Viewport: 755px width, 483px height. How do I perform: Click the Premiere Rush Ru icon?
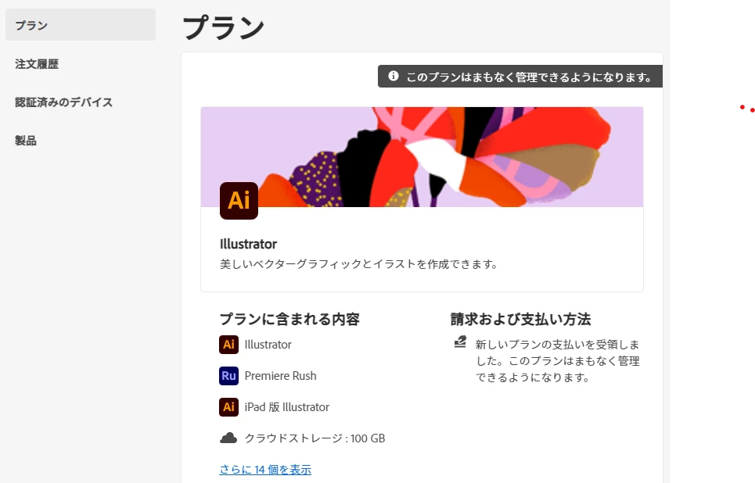(x=228, y=376)
